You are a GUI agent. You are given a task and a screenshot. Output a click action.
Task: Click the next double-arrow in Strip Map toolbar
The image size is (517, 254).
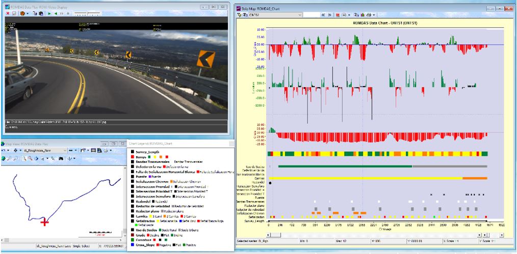click(x=330, y=16)
